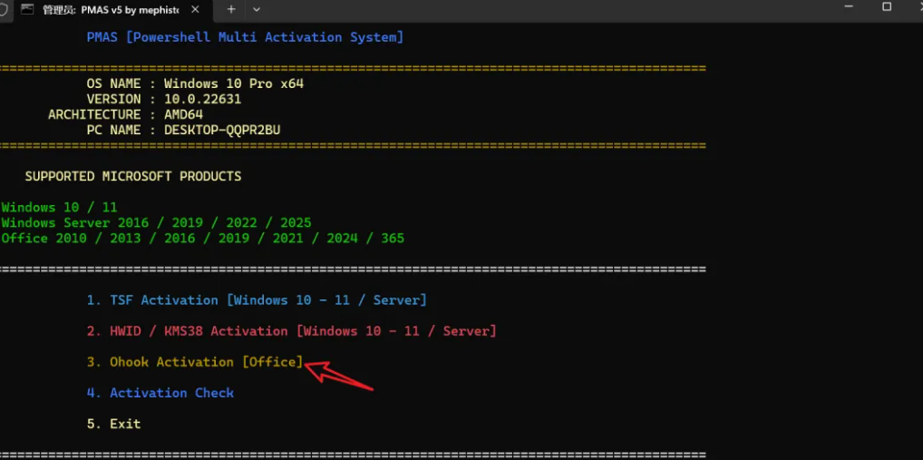Expand the new tab profile dropdown chevron
The image size is (923, 460).
[256, 9]
